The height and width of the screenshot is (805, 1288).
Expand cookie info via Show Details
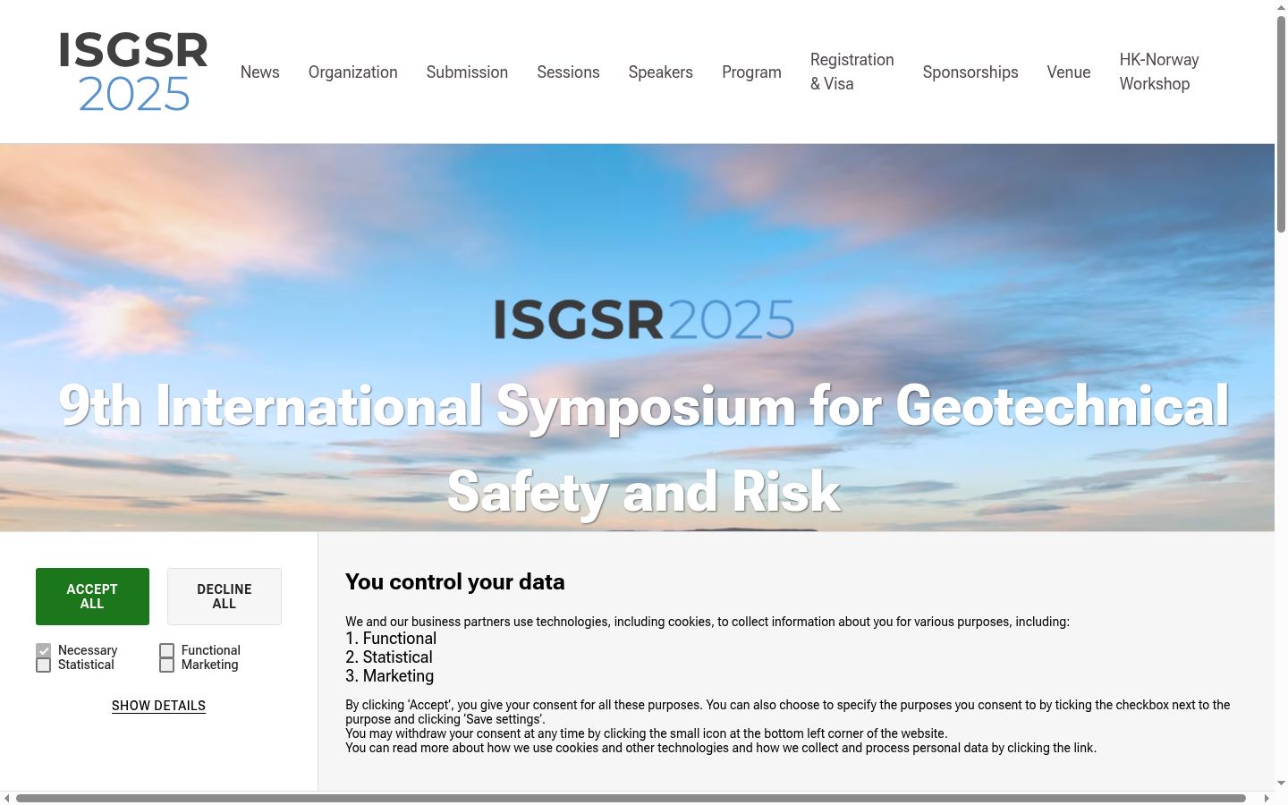(158, 706)
